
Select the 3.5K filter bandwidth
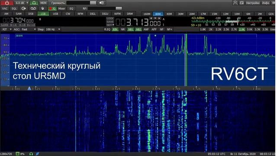pos(265,29)
